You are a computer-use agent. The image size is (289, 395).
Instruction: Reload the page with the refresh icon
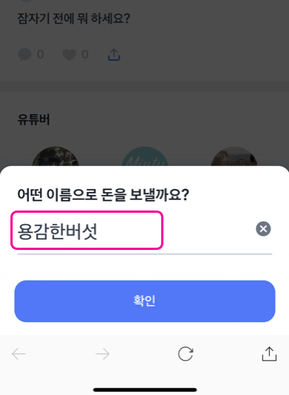(186, 353)
